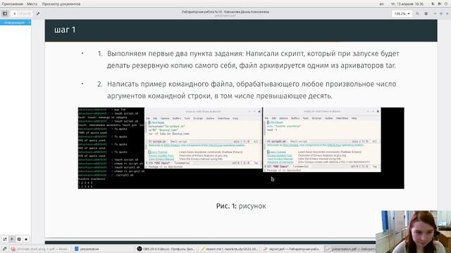Click the en keyboard layout indicator
The image size is (451, 253).
pyautogui.click(x=381, y=4)
